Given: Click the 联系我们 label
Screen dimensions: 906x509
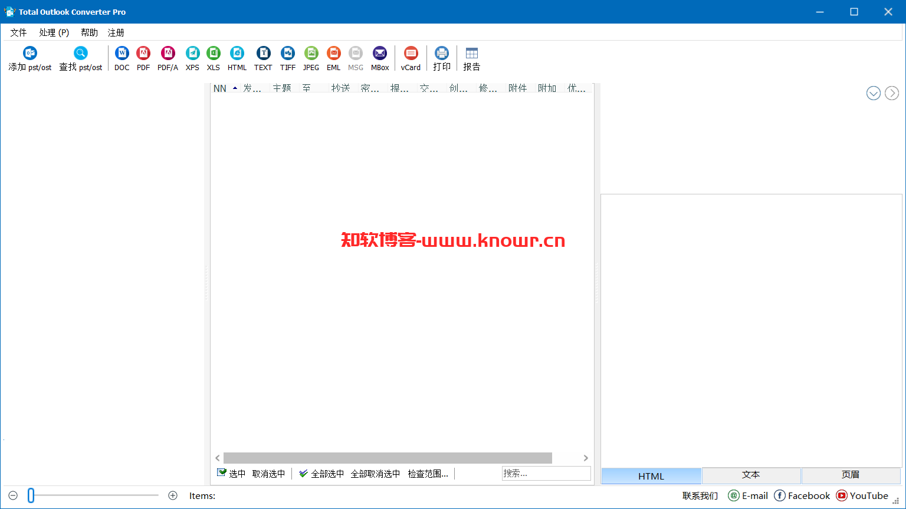Looking at the screenshot, I should click(x=700, y=495).
